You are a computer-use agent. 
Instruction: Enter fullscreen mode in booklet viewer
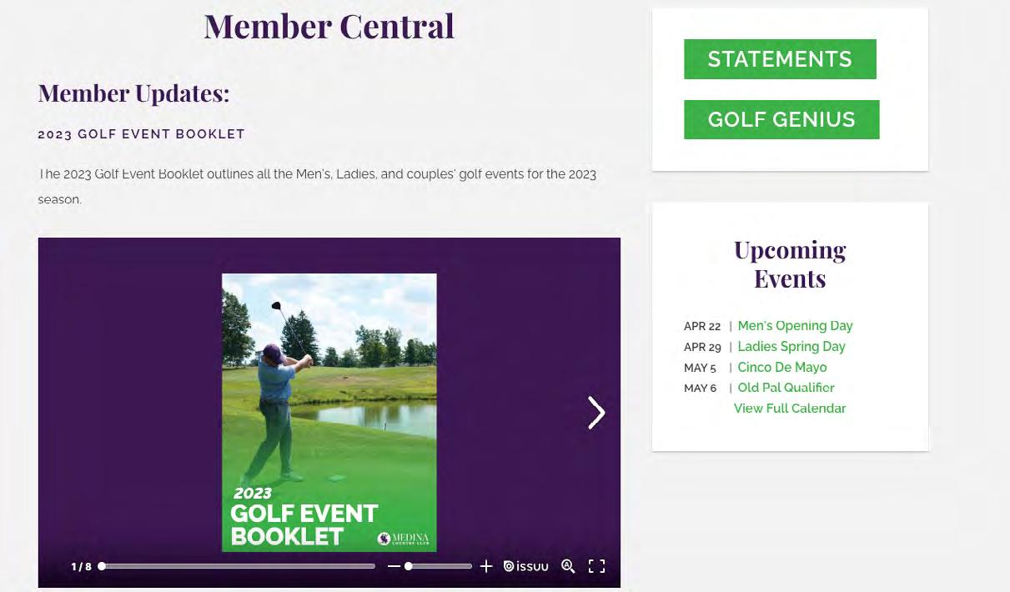click(596, 566)
